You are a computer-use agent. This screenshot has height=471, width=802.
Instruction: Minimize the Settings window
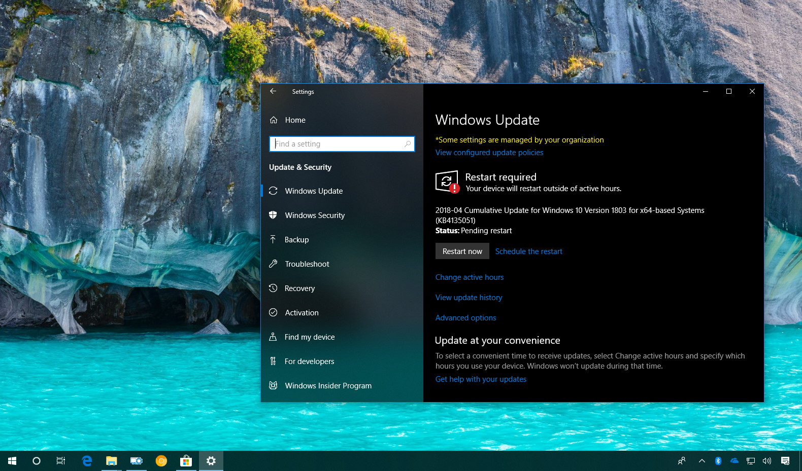coord(706,91)
